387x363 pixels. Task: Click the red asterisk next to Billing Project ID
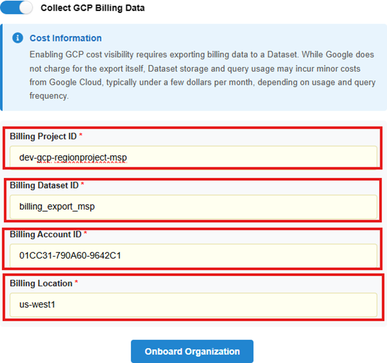[x=81, y=136]
